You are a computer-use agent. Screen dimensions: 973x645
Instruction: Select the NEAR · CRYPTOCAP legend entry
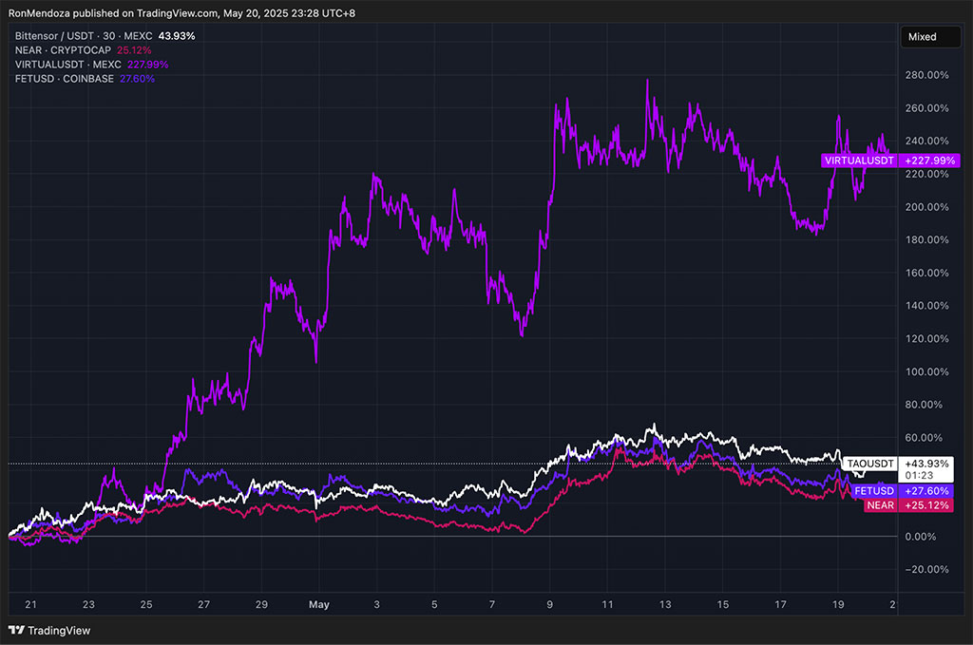click(63, 50)
